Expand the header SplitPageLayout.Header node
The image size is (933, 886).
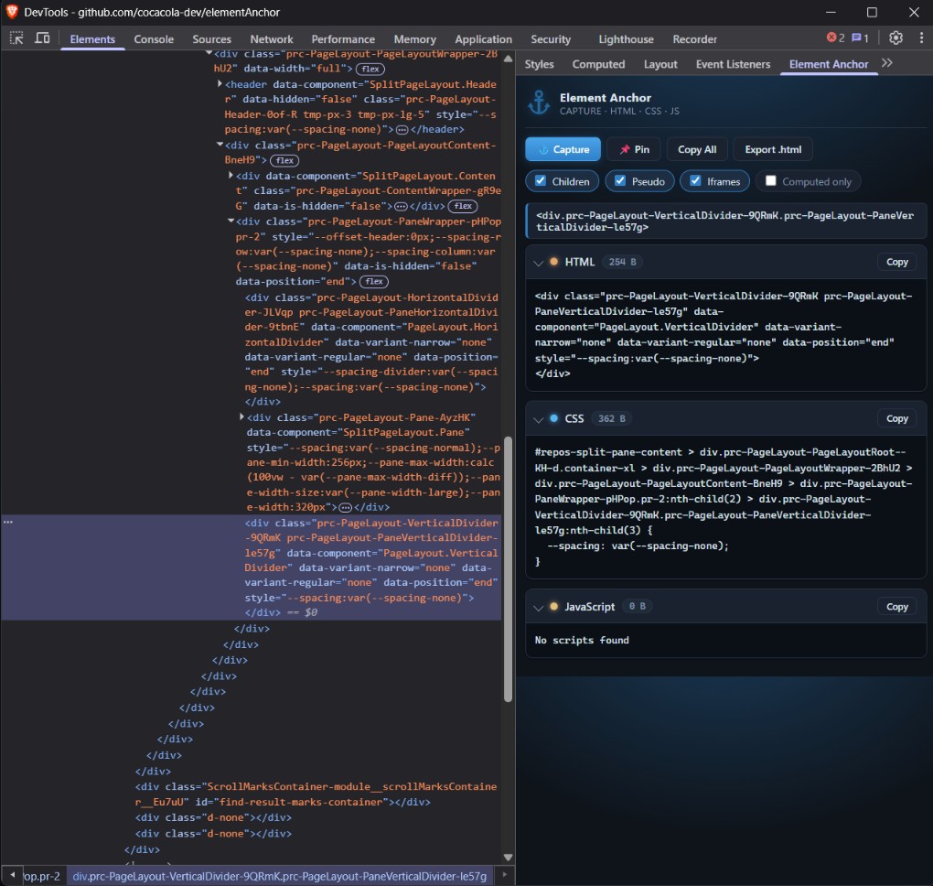(x=220, y=84)
